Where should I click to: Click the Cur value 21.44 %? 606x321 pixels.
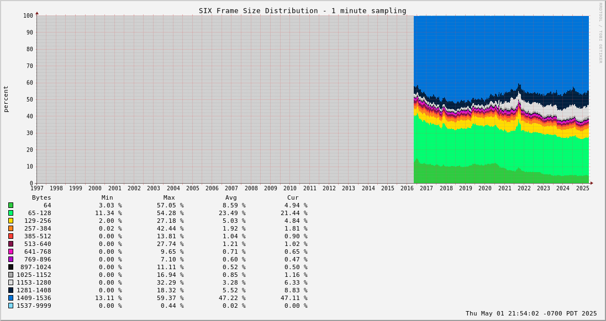294,213
